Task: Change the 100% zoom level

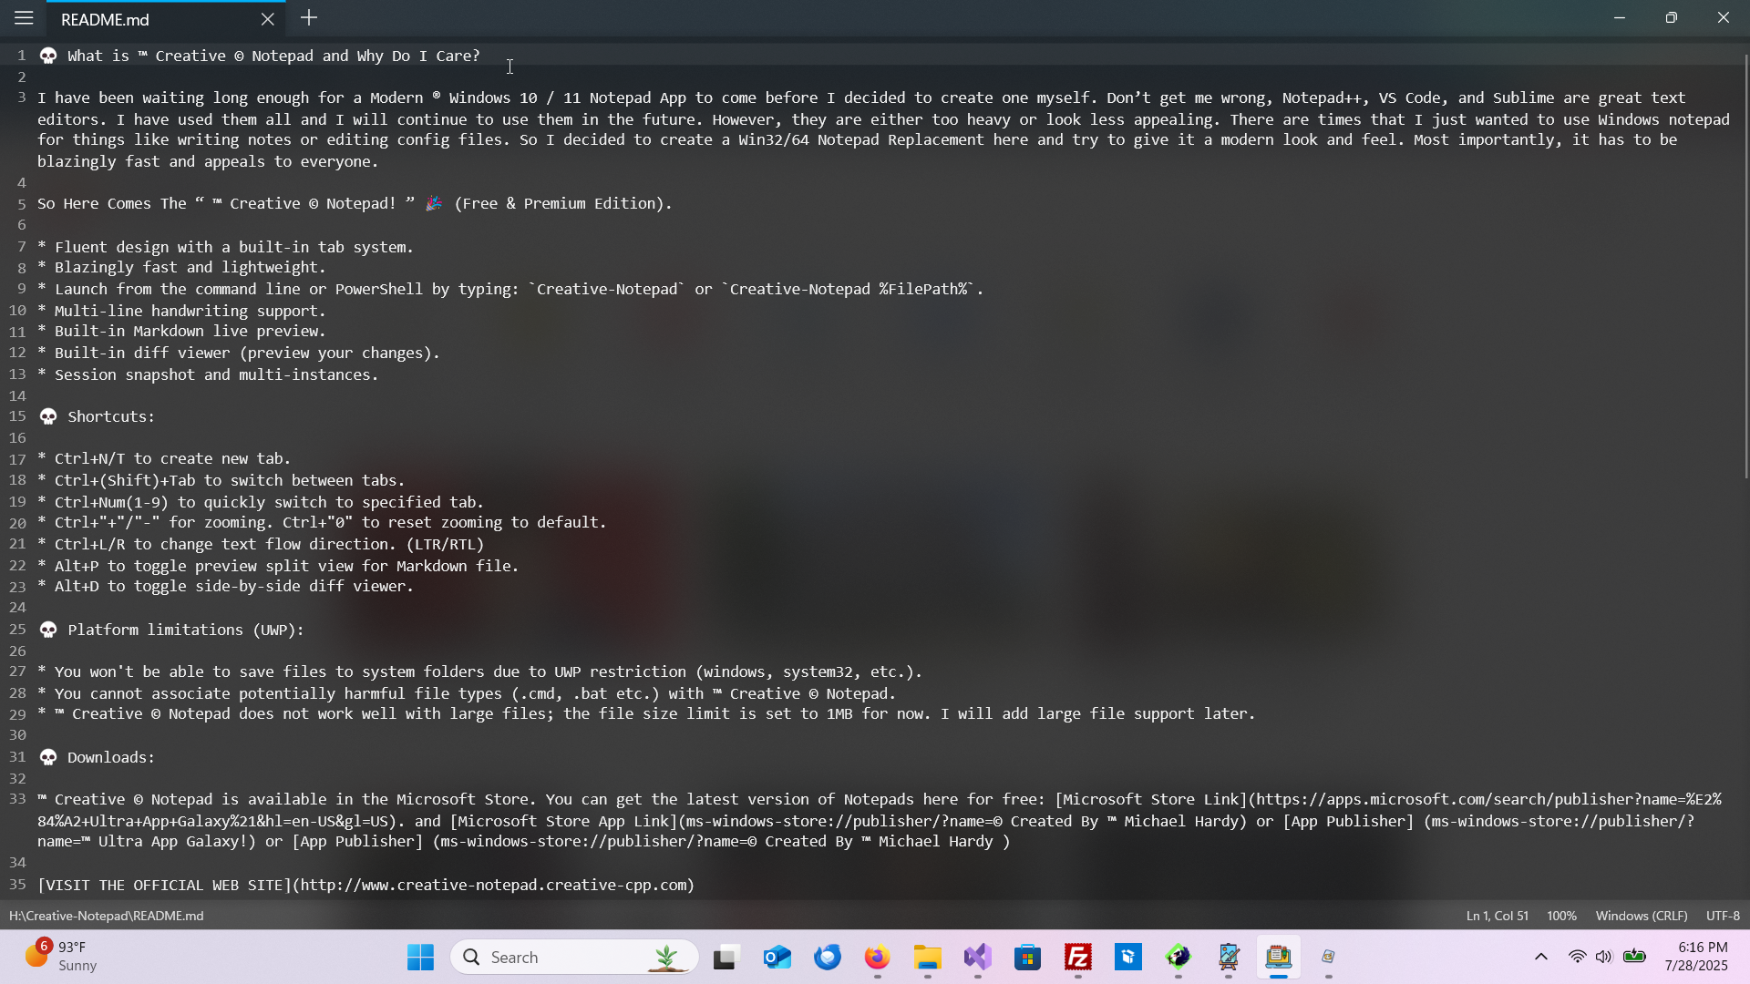Action: (1561, 916)
